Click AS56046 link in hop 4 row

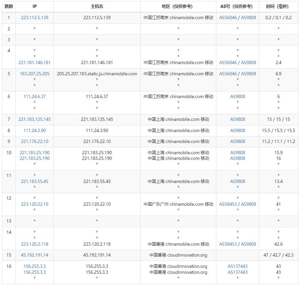(x=228, y=62)
